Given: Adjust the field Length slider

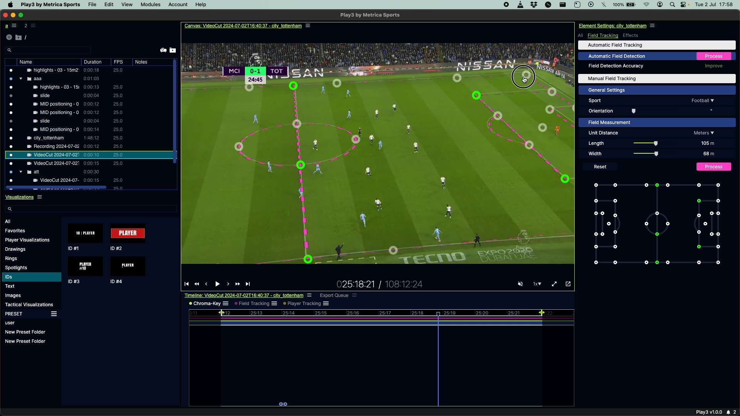Looking at the screenshot, I should coord(656,143).
